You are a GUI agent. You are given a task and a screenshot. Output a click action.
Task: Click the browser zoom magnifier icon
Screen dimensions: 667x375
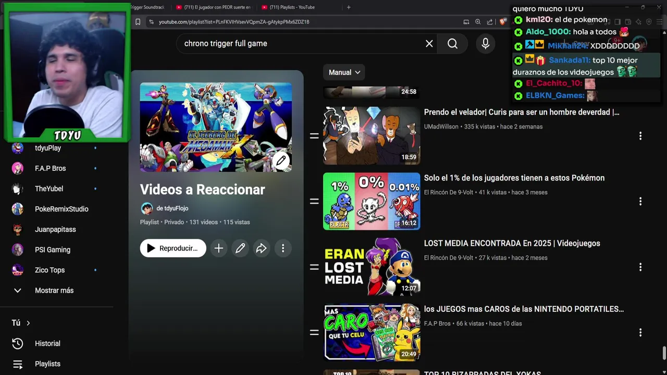click(x=478, y=22)
